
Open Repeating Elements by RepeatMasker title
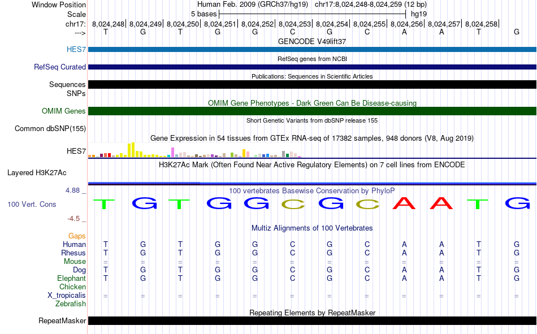coord(312,313)
